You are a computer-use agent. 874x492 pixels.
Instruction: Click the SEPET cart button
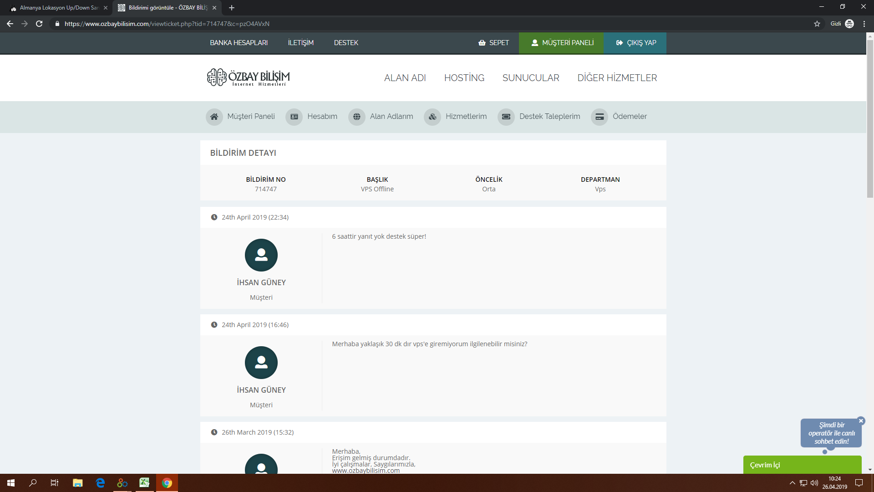point(493,43)
